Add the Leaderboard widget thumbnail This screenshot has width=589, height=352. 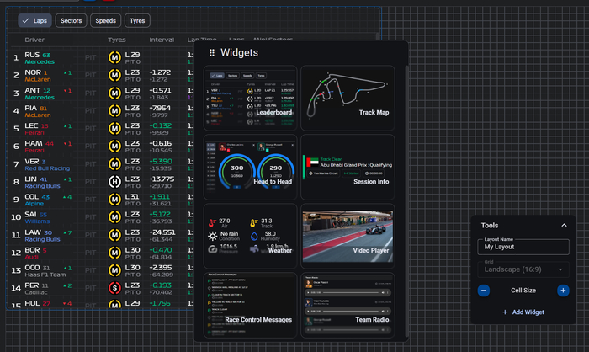[250, 99]
